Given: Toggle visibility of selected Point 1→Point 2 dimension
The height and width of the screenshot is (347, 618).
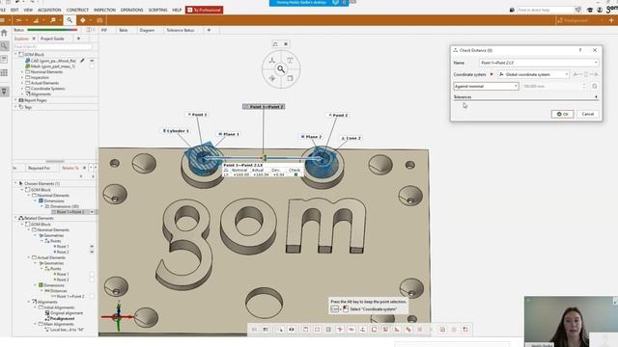Looking at the screenshot, I should 92,212.
